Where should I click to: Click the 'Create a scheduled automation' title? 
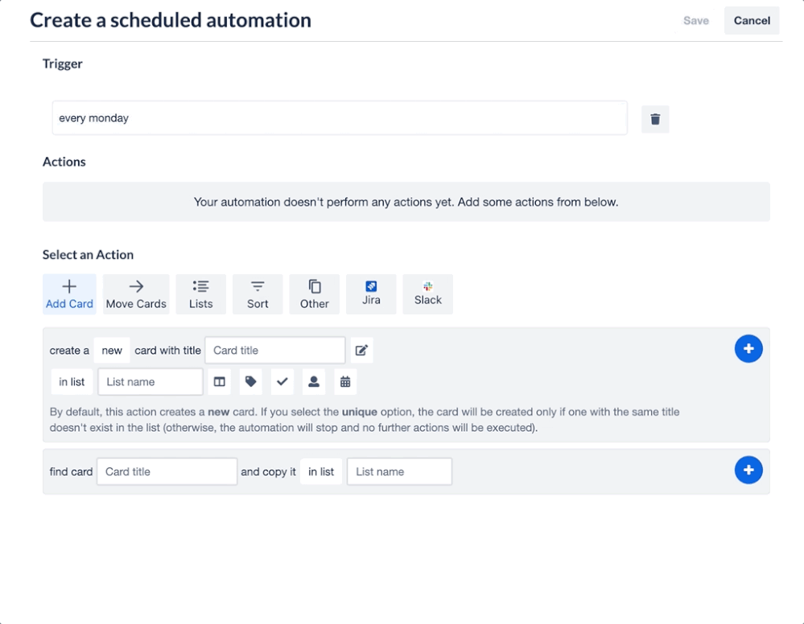pos(171,20)
